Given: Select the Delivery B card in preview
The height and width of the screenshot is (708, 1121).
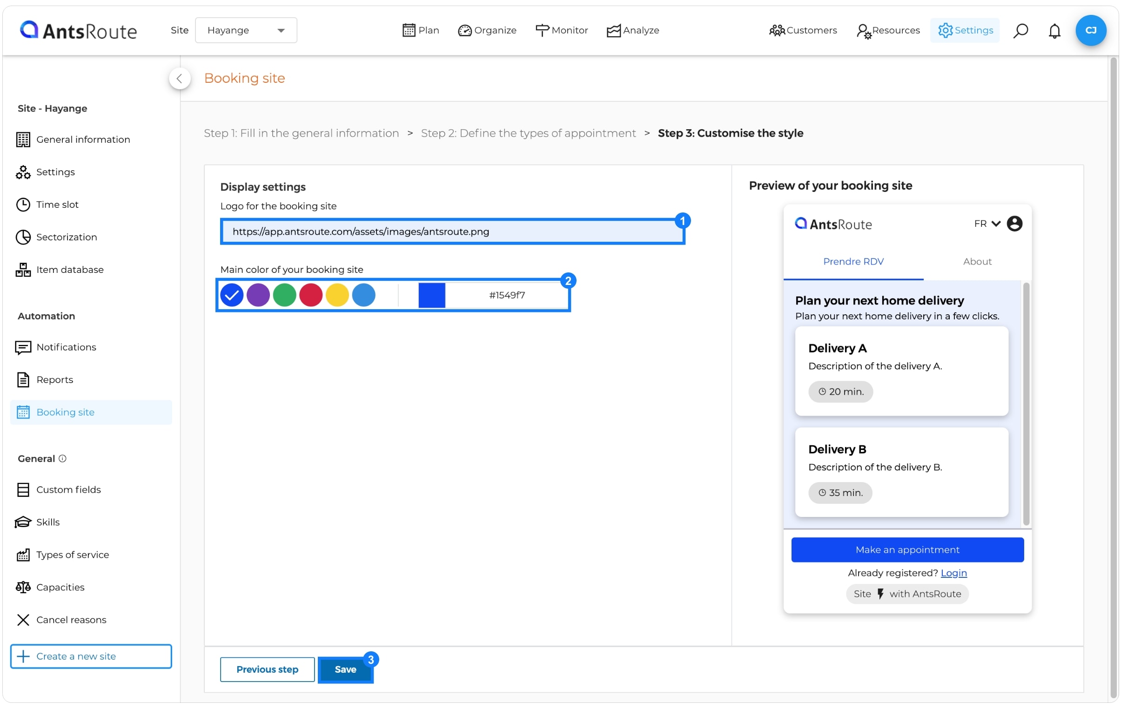Looking at the screenshot, I should point(902,473).
